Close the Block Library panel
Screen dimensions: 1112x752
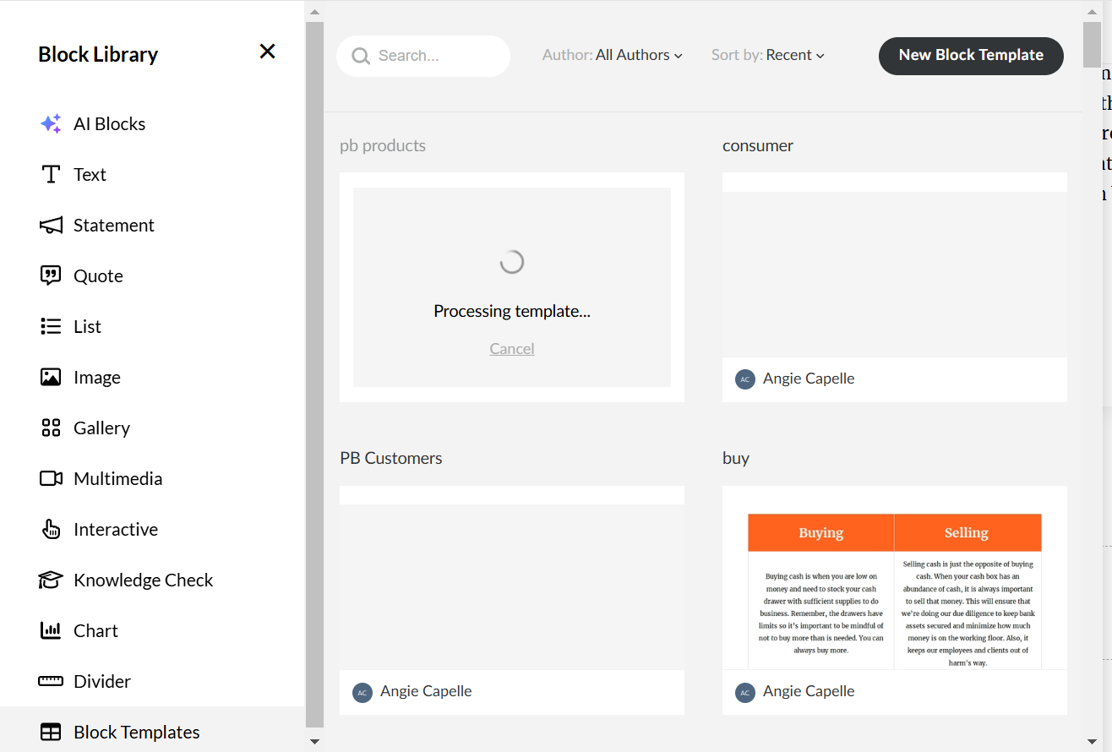point(267,52)
